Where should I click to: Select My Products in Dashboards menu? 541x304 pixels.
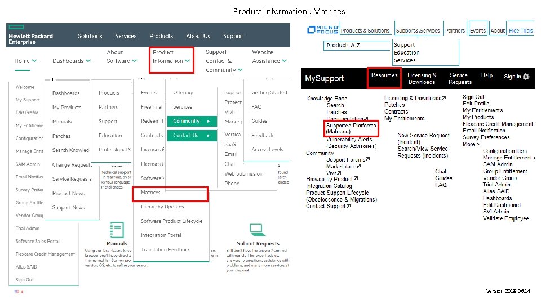pos(66,107)
